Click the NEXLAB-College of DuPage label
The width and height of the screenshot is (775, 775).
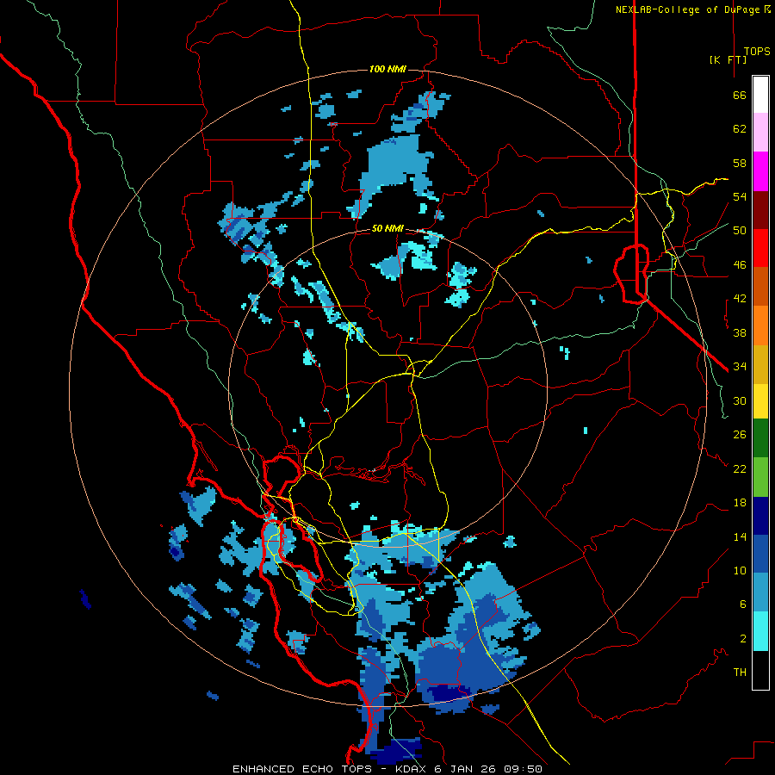tap(689, 9)
